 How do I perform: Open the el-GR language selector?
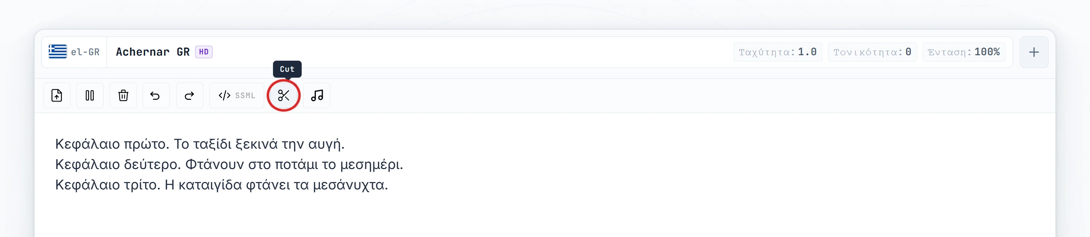coord(74,52)
